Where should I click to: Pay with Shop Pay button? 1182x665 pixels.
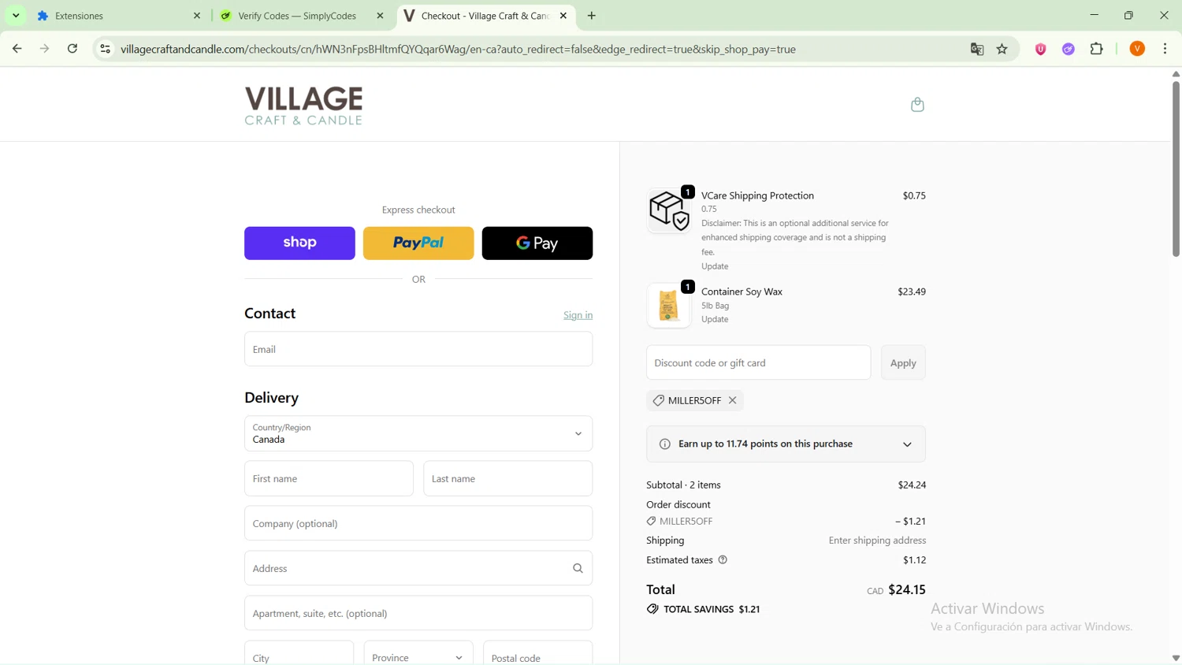299,243
